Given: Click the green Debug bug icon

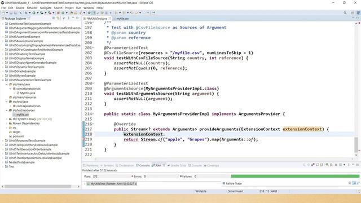Looking at the screenshot, I should coord(27,13).
